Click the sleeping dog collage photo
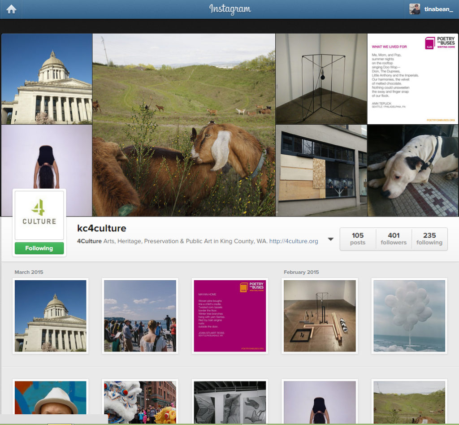 pyautogui.click(x=413, y=171)
